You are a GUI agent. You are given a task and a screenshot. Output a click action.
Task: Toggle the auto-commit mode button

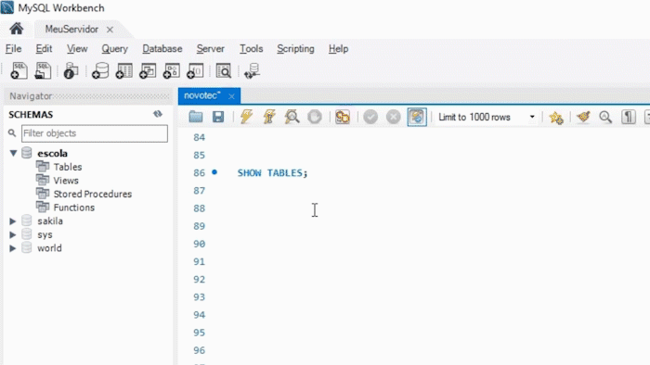point(417,117)
